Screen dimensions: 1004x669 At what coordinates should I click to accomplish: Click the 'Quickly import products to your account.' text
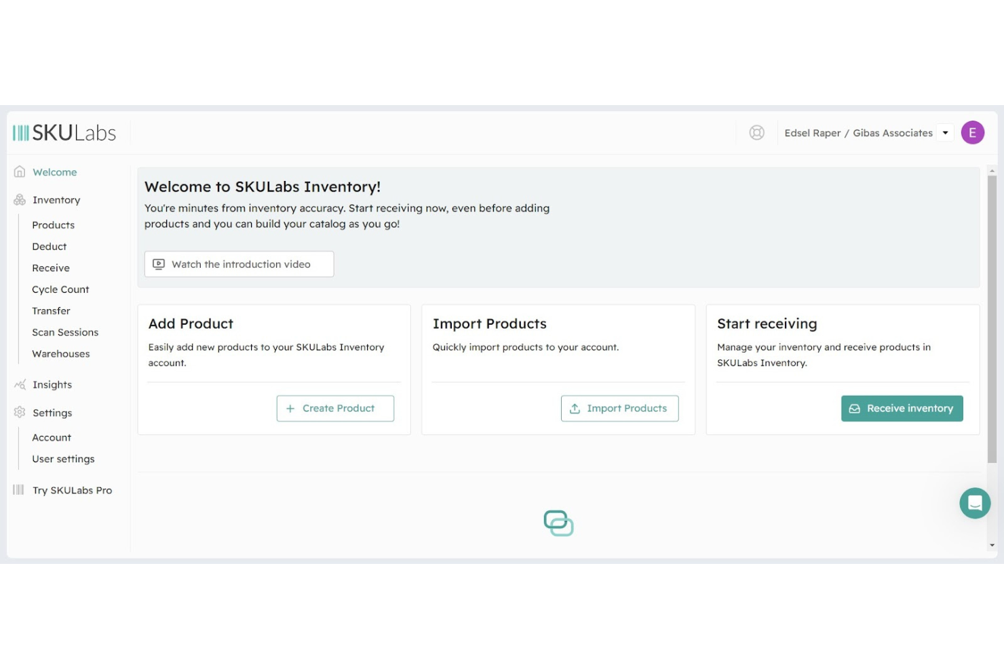click(x=526, y=347)
